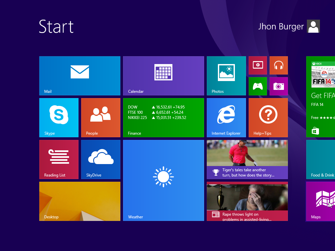
Task: Click the NIKKEI 225 stock line
Action: 157,118
